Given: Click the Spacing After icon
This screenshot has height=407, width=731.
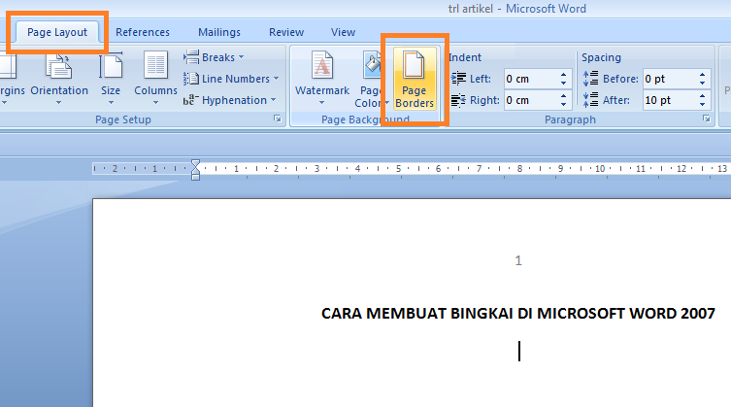Looking at the screenshot, I should 590,99.
